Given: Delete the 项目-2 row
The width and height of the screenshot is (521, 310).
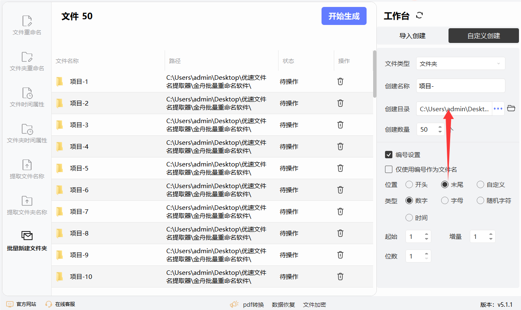Looking at the screenshot, I should coord(340,103).
